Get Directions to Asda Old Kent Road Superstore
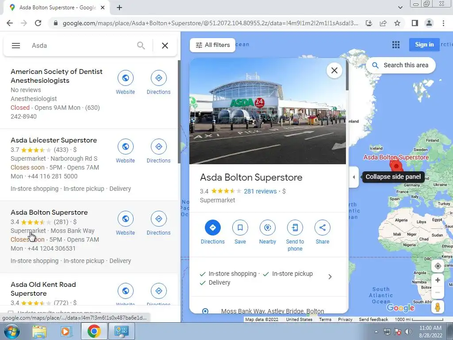Image resolution: width=453 pixels, height=340 pixels. click(x=159, y=294)
